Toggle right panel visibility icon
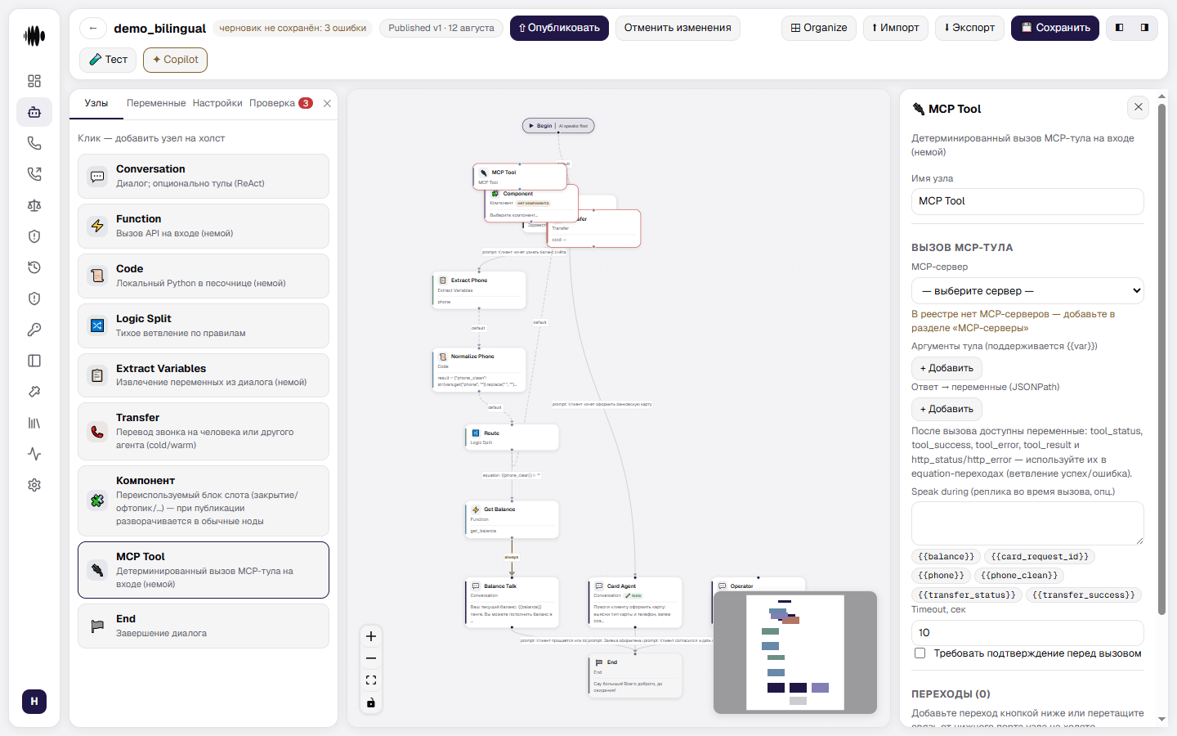This screenshot has width=1177, height=736. (x=1144, y=28)
